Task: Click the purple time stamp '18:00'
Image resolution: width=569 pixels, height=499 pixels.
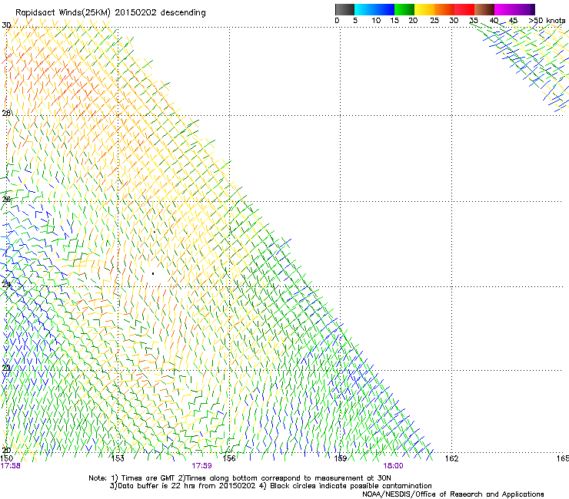Action: [x=394, y=466]
